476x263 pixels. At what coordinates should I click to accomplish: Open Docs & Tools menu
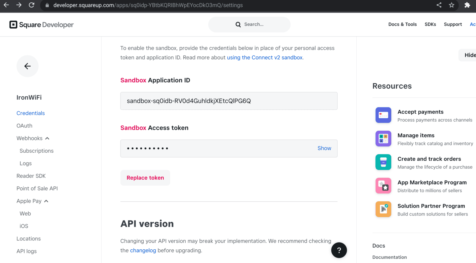pyautogui.click(x=403, y=24)
